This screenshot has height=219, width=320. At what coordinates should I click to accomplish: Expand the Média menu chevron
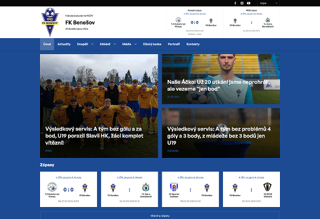135,44
